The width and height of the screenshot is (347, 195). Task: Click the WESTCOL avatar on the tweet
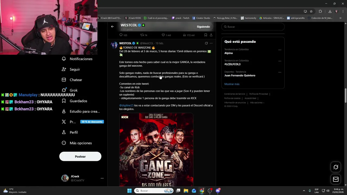coord(114,45)
